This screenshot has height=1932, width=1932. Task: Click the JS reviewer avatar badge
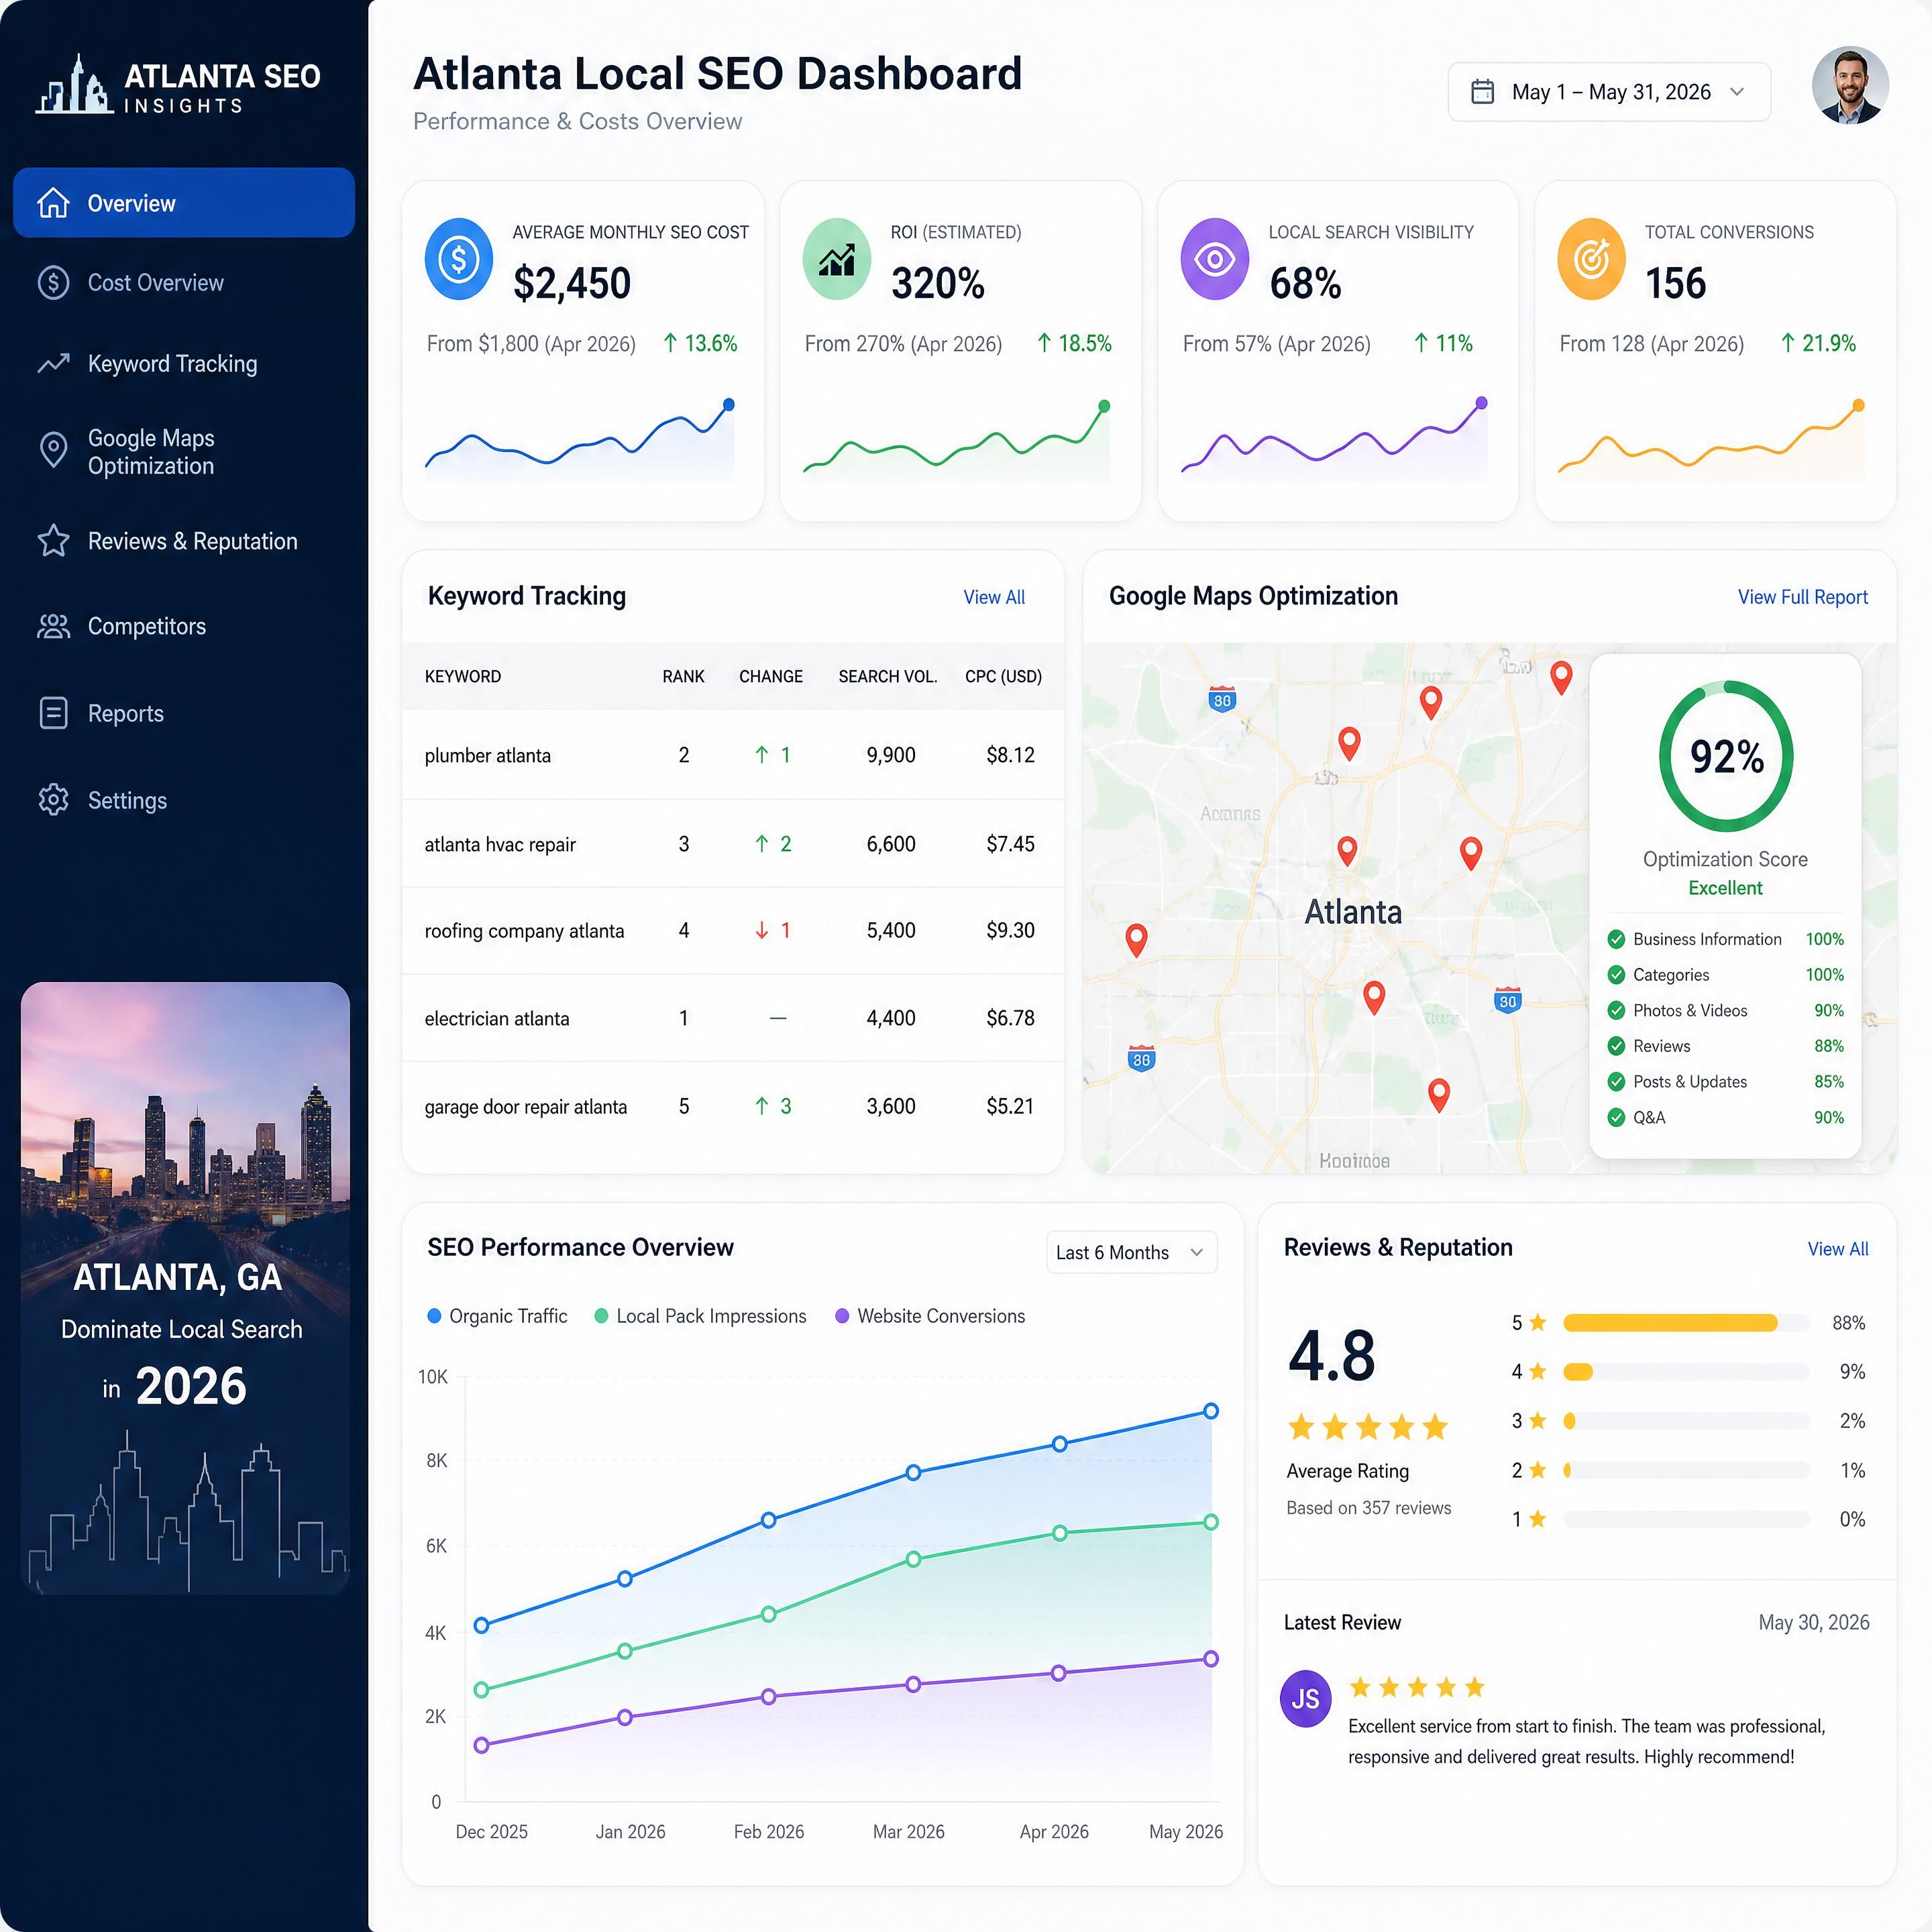[x=1306, y=1698]
